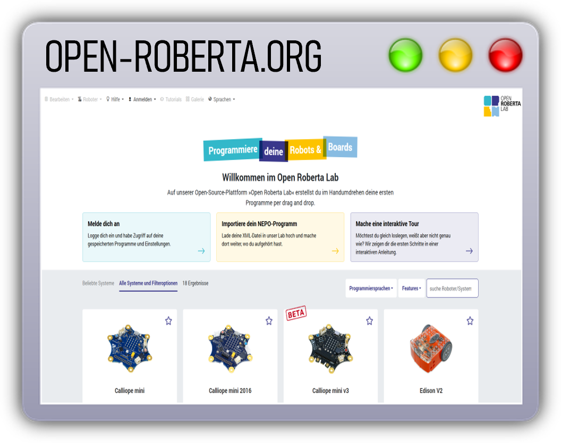
Task: Toggle favorite star on Edison V2
Action: pos(470,321)
